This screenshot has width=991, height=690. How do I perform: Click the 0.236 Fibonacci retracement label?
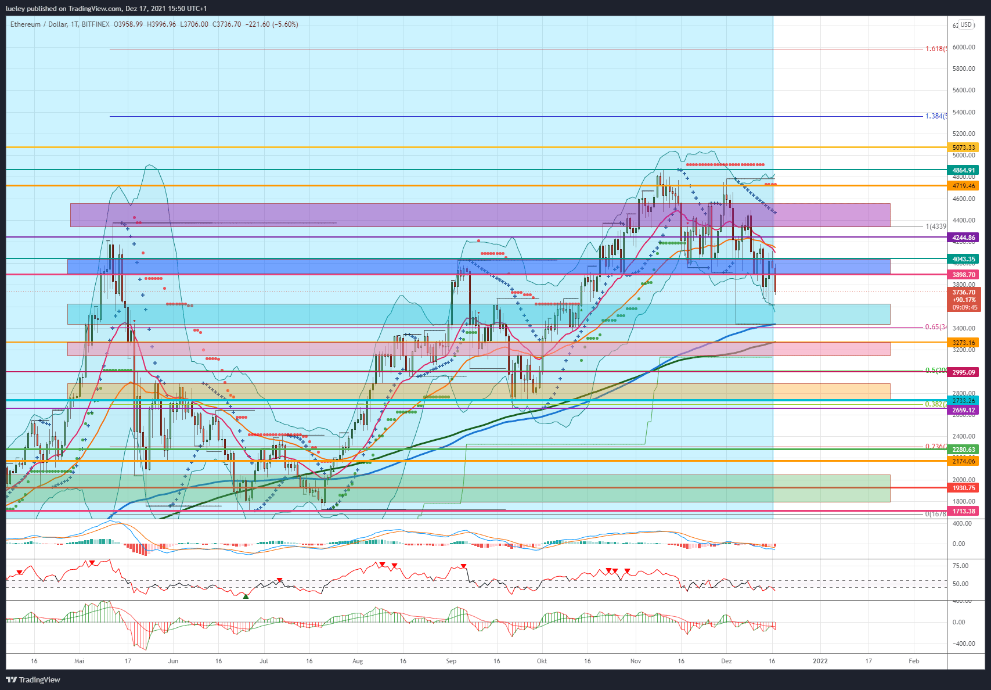click(x=936, y=447)
